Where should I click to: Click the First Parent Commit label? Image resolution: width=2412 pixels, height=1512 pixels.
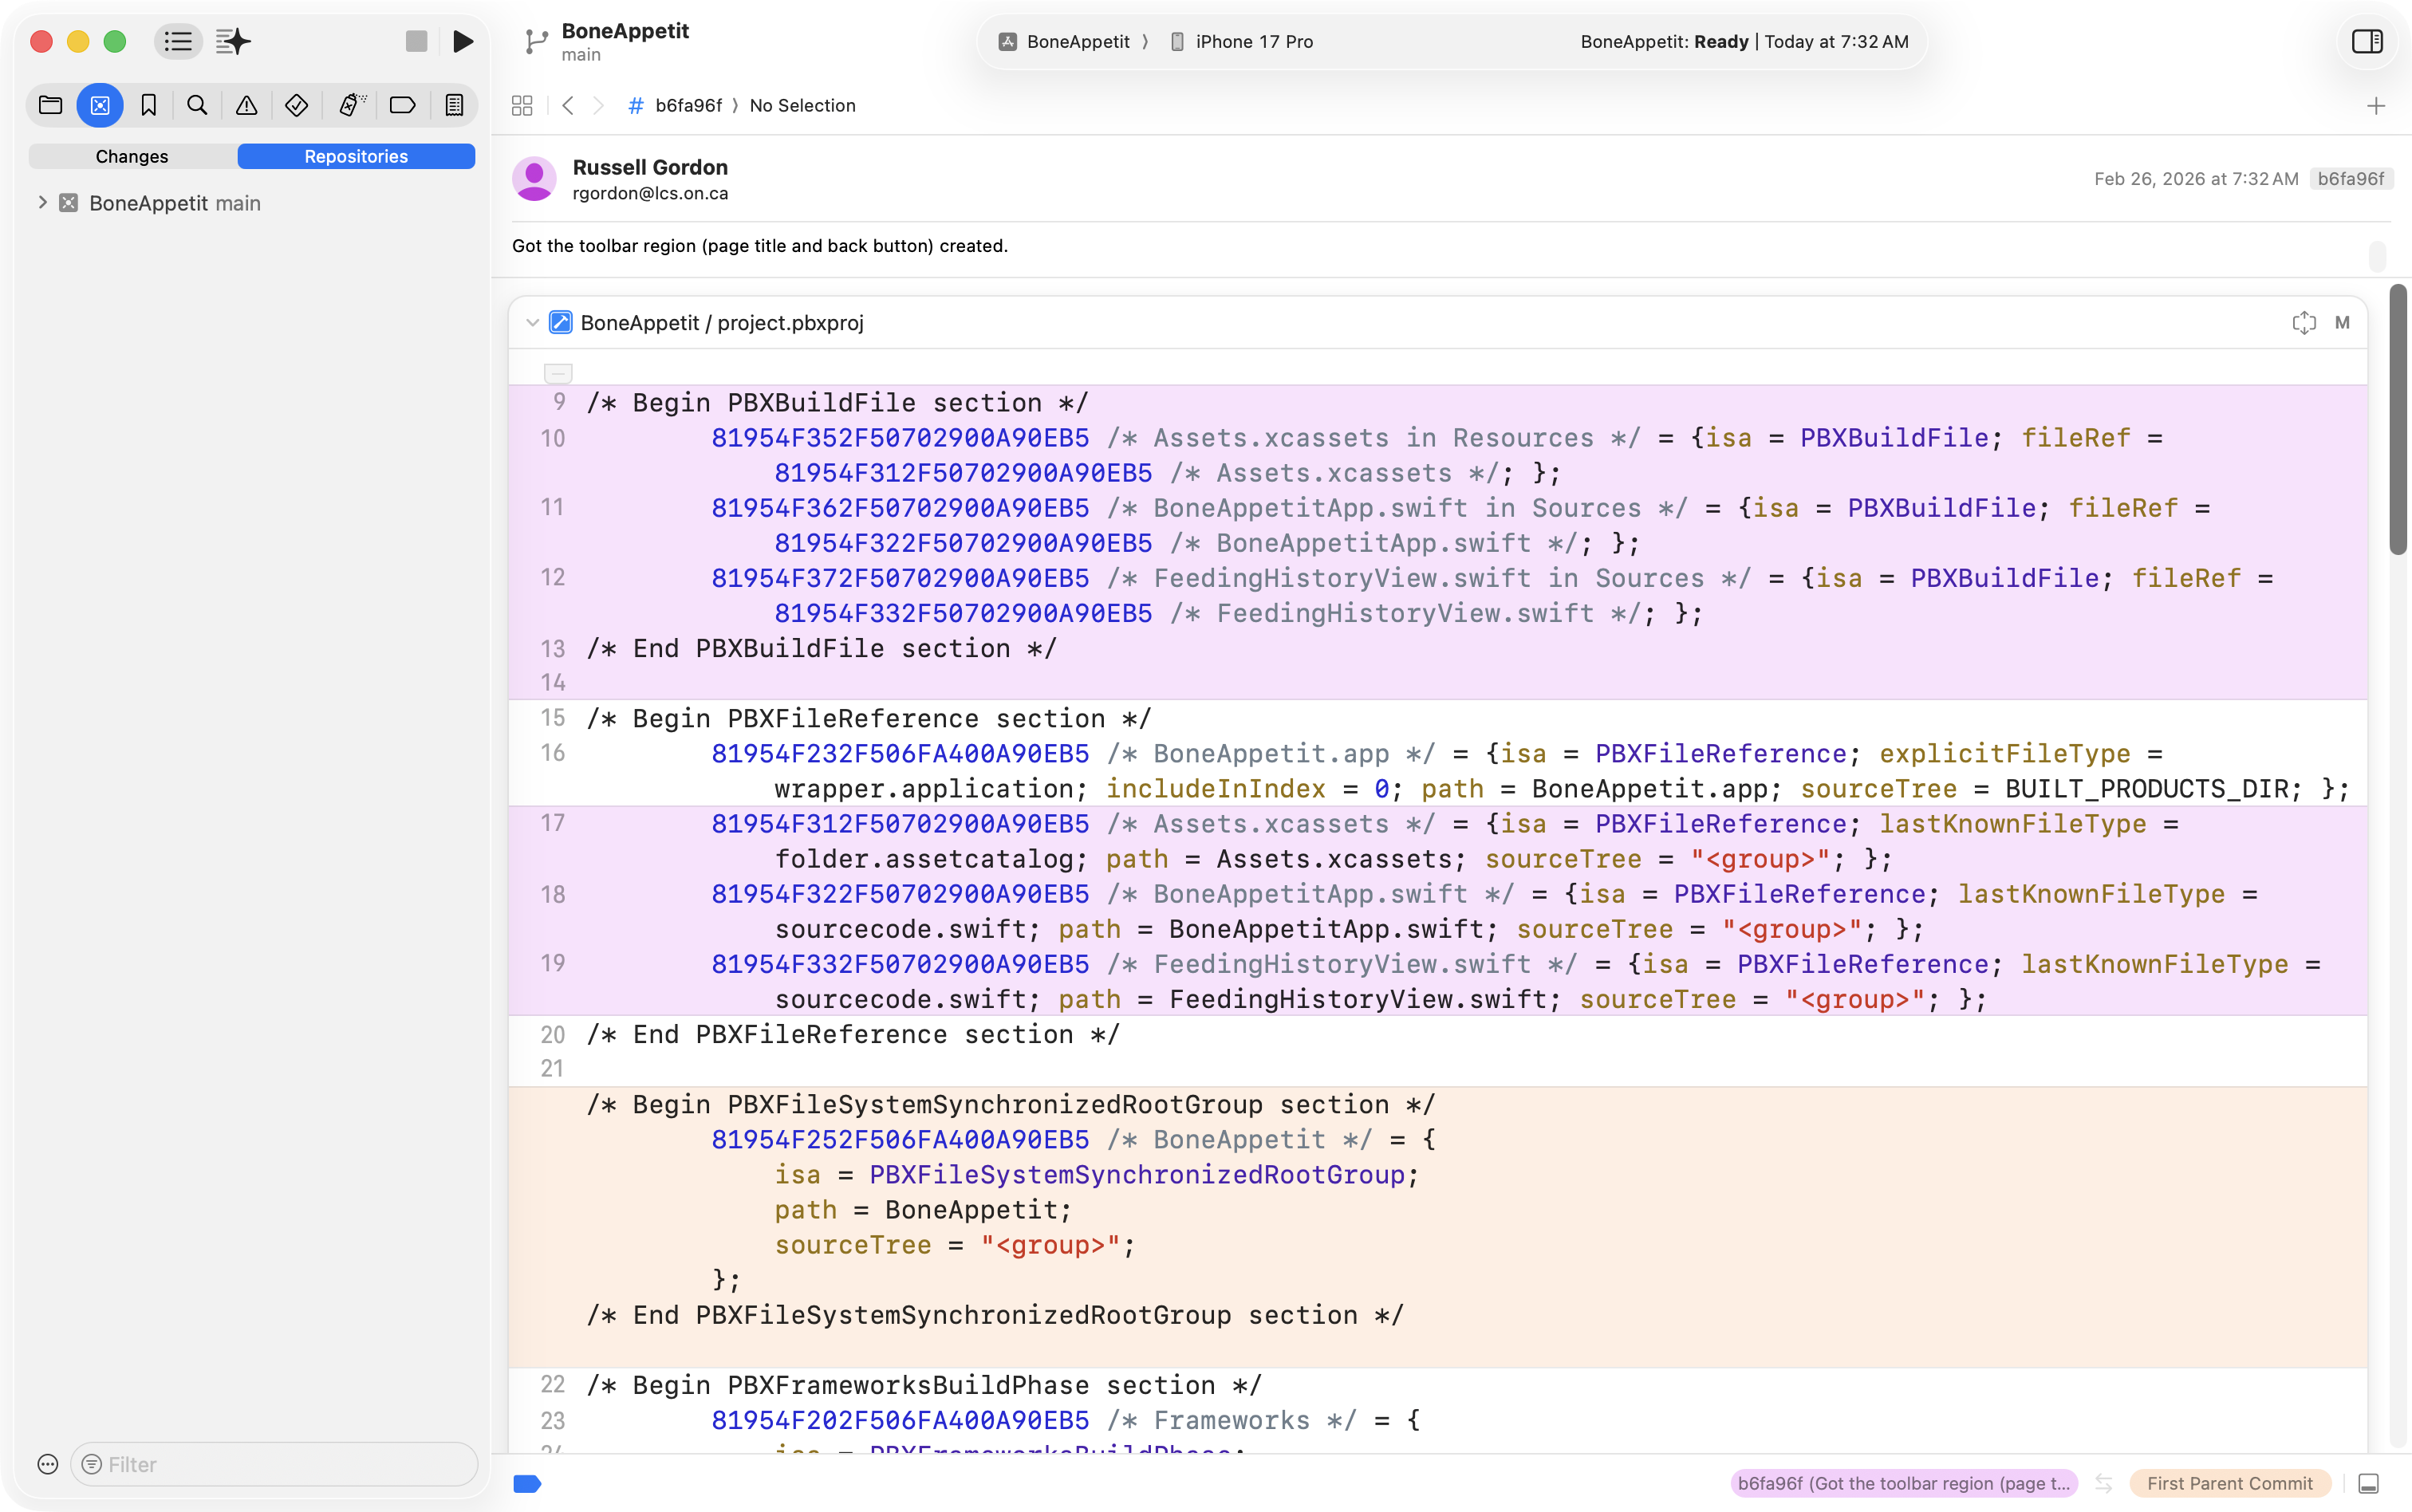2229,1483
